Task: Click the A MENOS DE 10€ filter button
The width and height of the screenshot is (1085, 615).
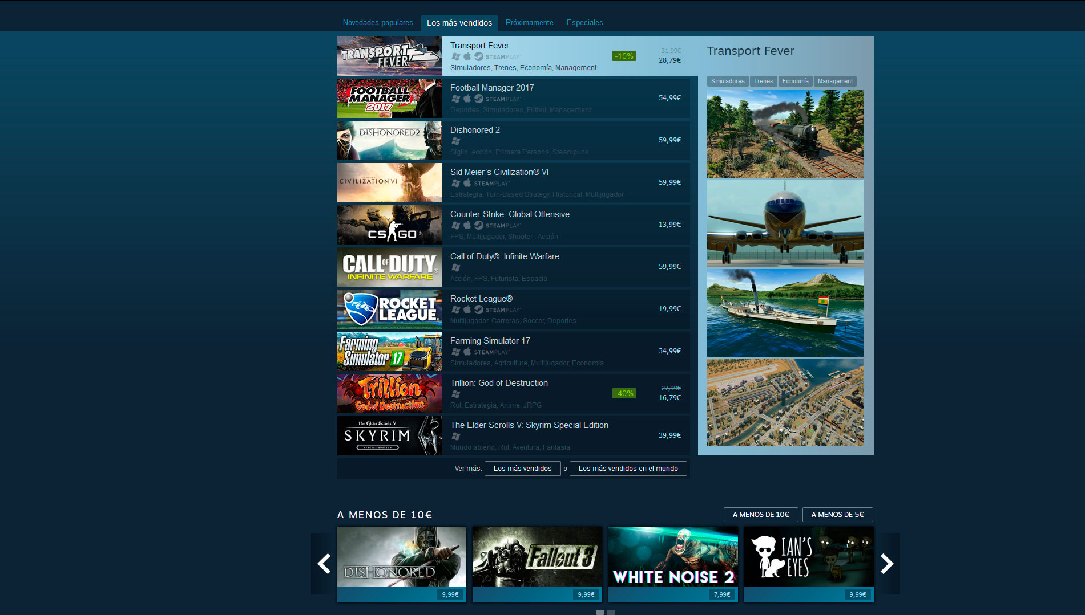Action: (761, 515)
